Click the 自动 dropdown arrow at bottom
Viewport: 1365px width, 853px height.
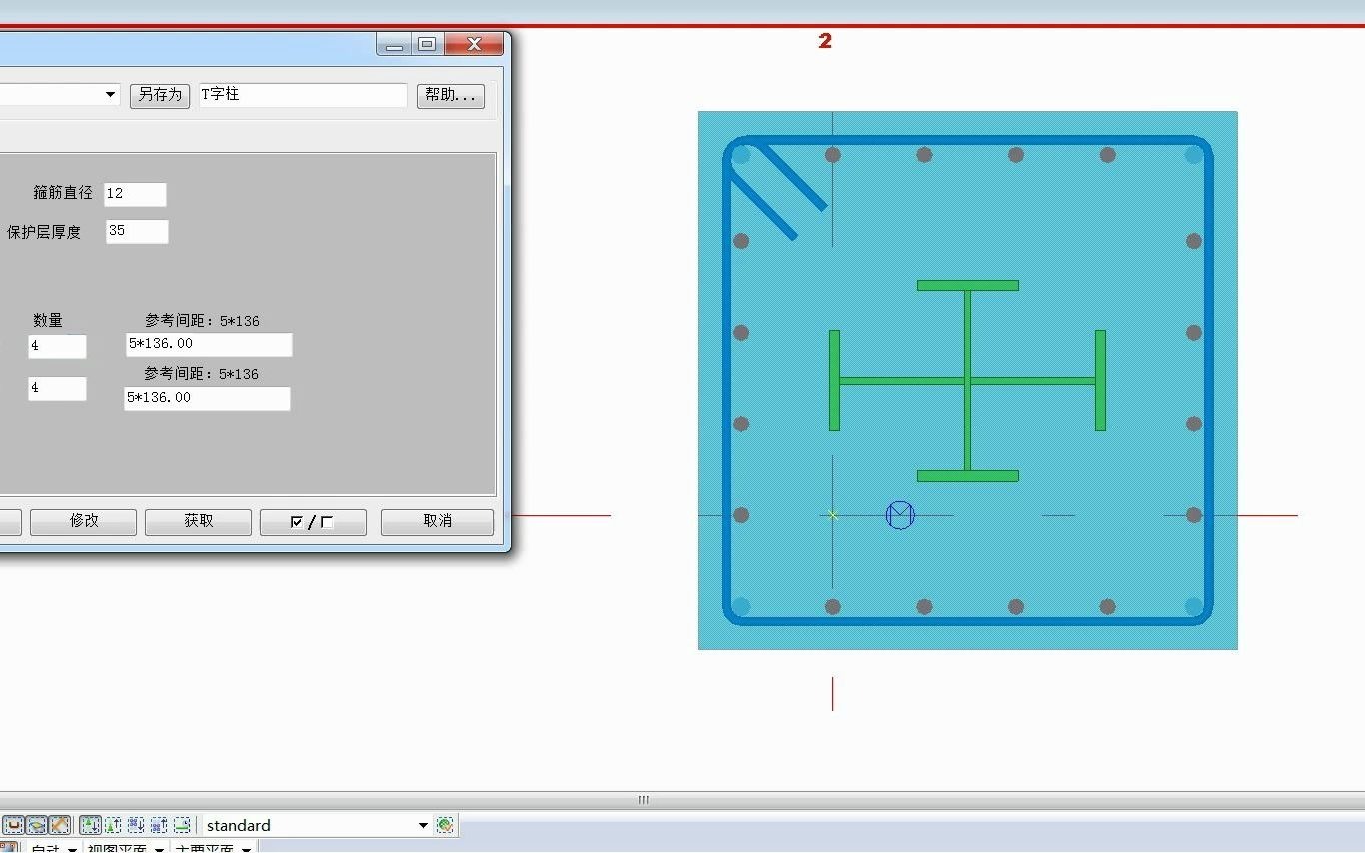pyautogui.click(x=72, y=849)
